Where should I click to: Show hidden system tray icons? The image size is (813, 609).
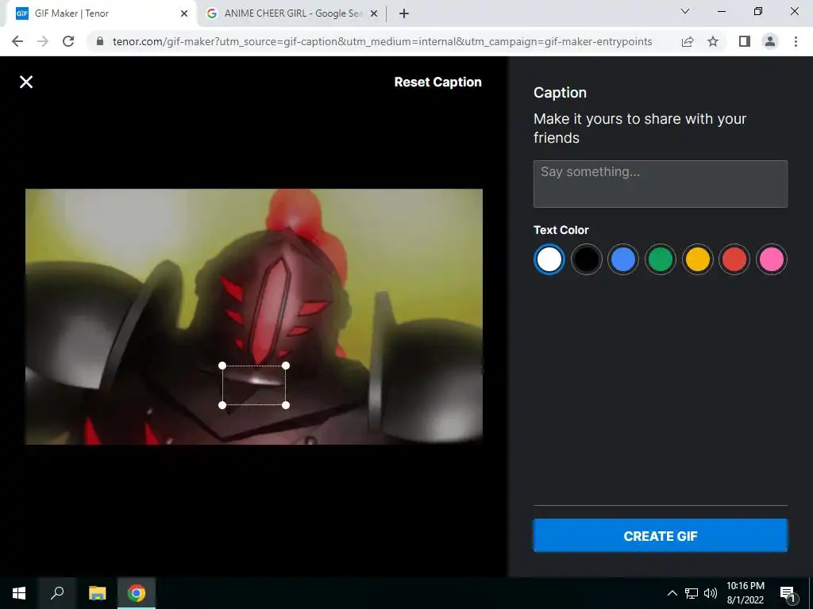(x=672, y=593)
